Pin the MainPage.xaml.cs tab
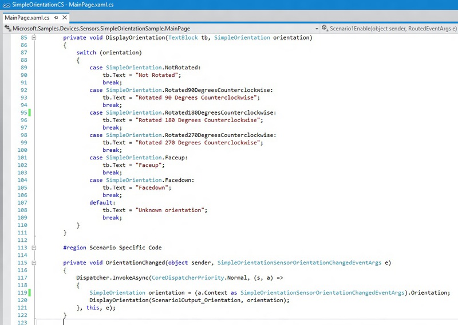The image size is (458, 325). coord(56,18)
